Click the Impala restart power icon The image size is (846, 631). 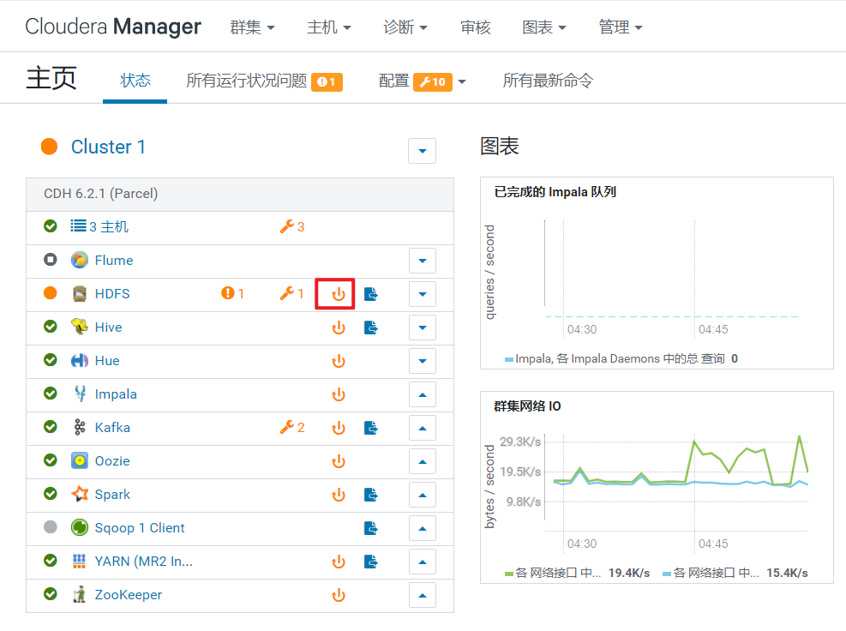pyautogui.click(x=339, y=394)
